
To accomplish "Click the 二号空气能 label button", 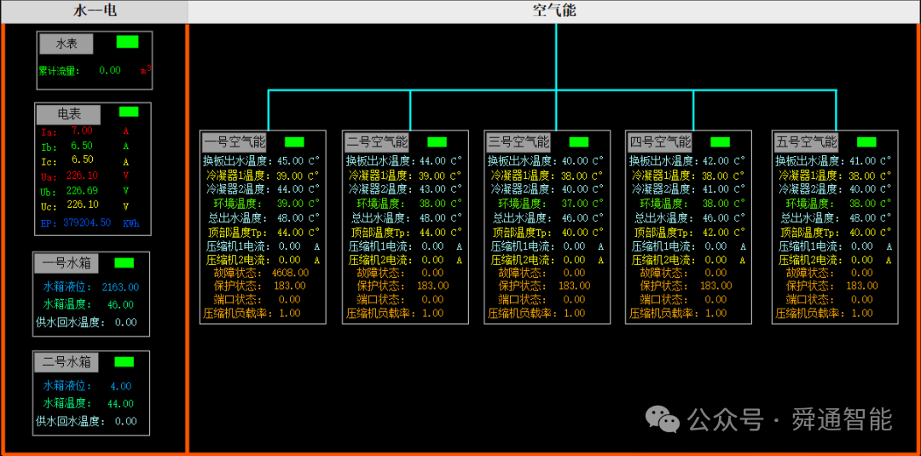I will click(377, 141).
